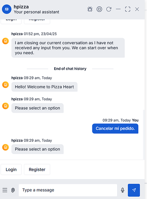The width and height of the screenshot is (147, 199).
Task: Refresh the chat using reload icon
Action: (x=109, y=9)
